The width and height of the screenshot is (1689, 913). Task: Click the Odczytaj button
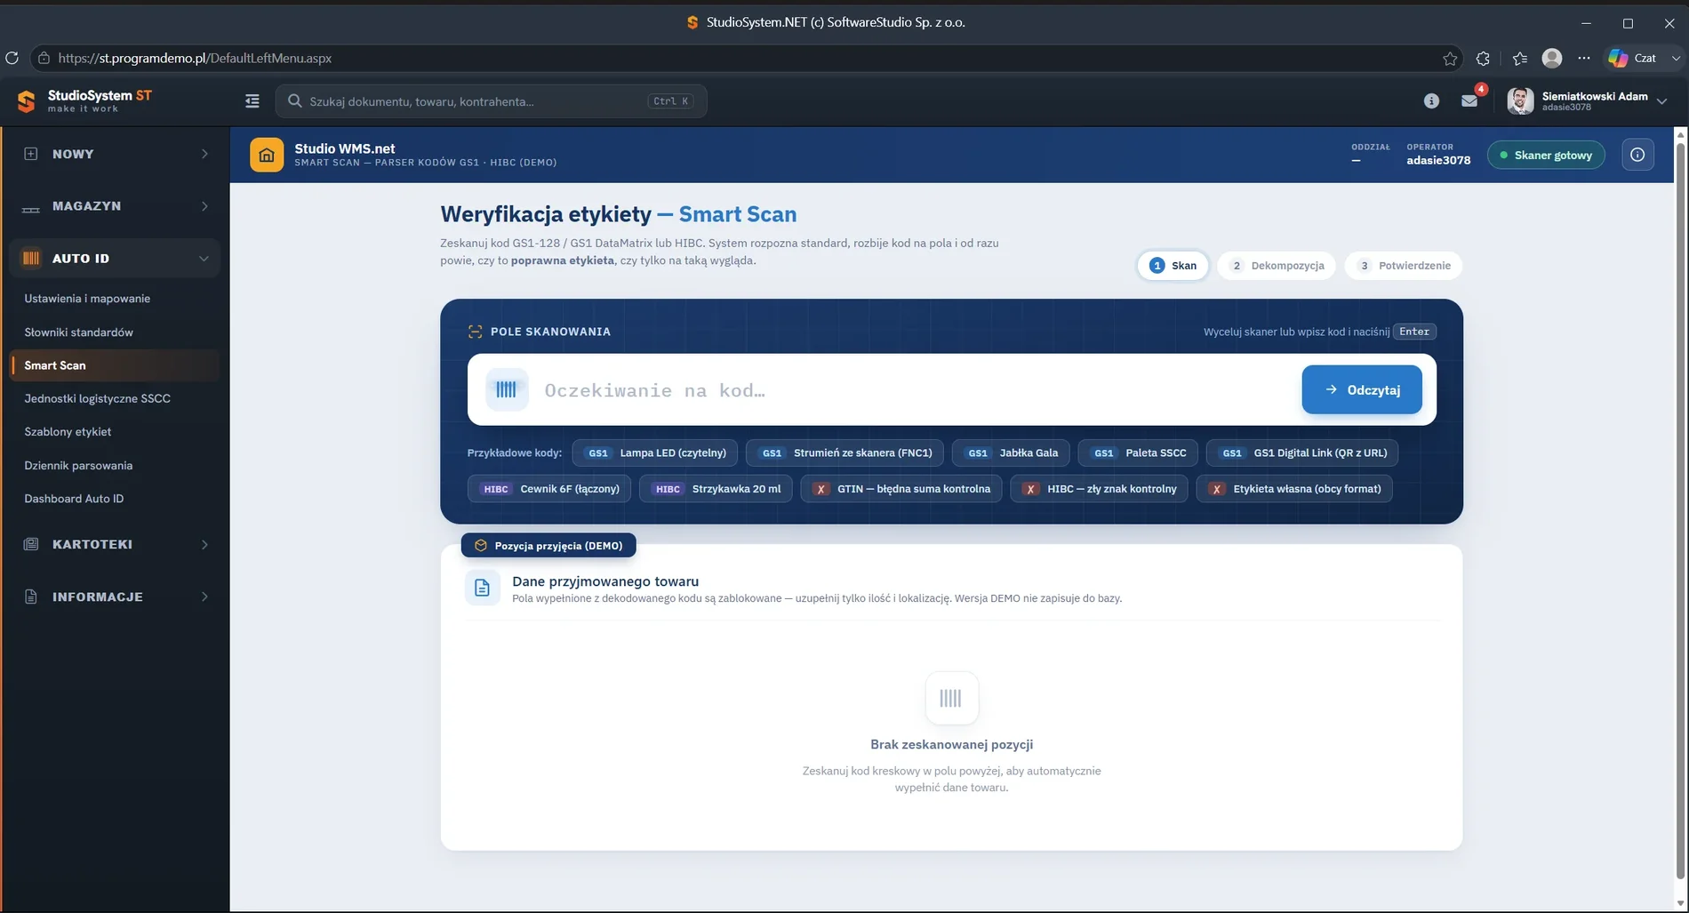coord(1362,389)
